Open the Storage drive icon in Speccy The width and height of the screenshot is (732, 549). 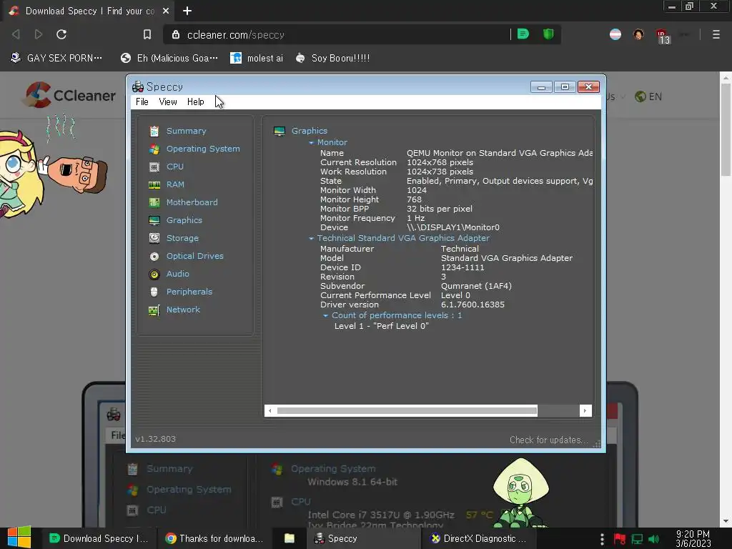pos(154,238)
